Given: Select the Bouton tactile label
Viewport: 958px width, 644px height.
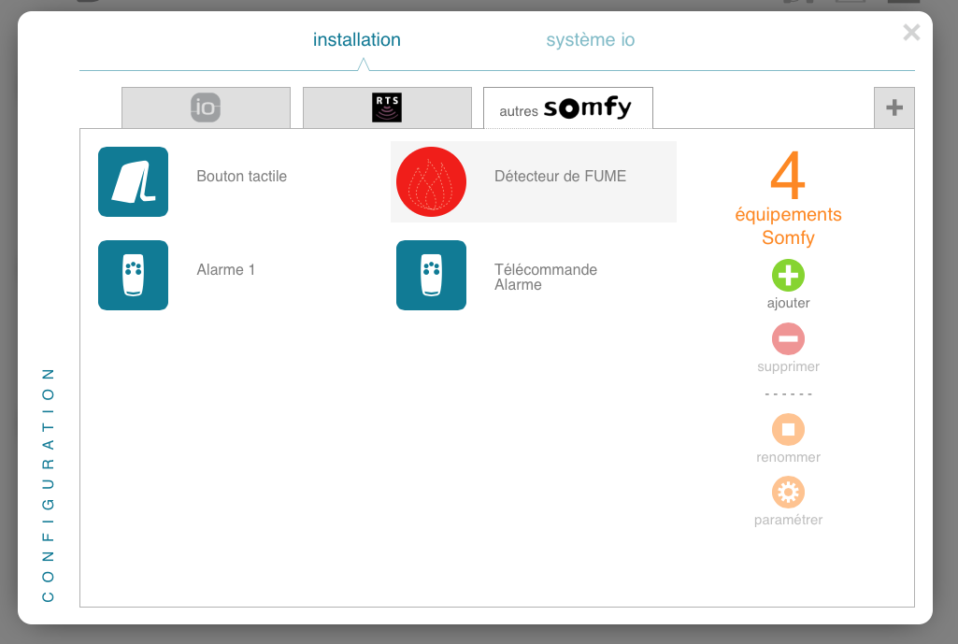Looking at the screenshot, I should click(x=241, y=176).
